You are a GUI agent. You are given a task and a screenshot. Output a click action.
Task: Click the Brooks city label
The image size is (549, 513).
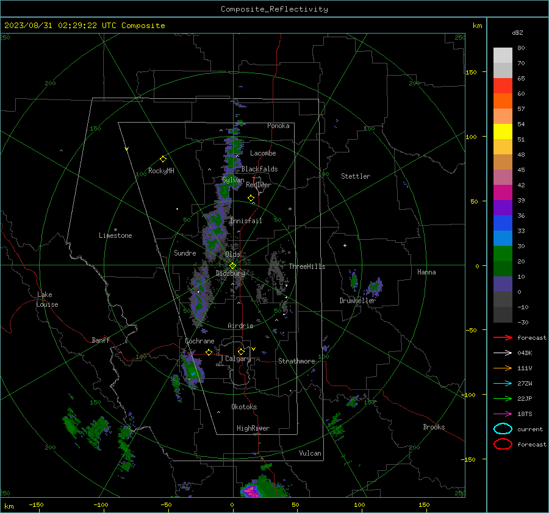pos(434,427)
